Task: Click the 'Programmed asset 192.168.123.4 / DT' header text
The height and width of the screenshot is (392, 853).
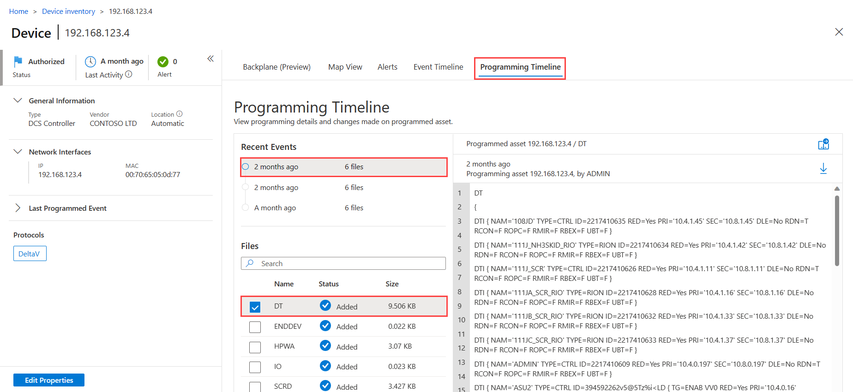Action: coord(526,143)
